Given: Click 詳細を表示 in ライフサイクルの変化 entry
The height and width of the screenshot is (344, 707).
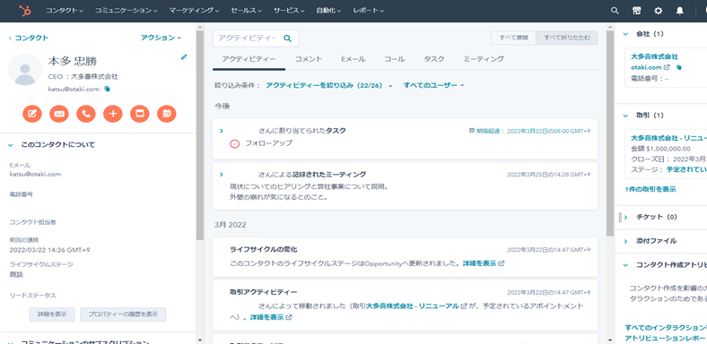Looking at the screenshot, I should click(479, 263).
